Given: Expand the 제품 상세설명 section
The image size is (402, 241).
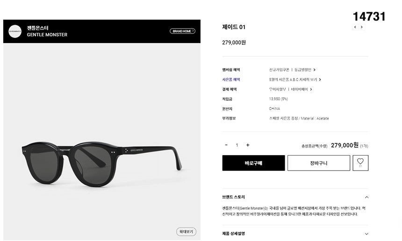Looking at the screenshot, I should coord(366,234).
